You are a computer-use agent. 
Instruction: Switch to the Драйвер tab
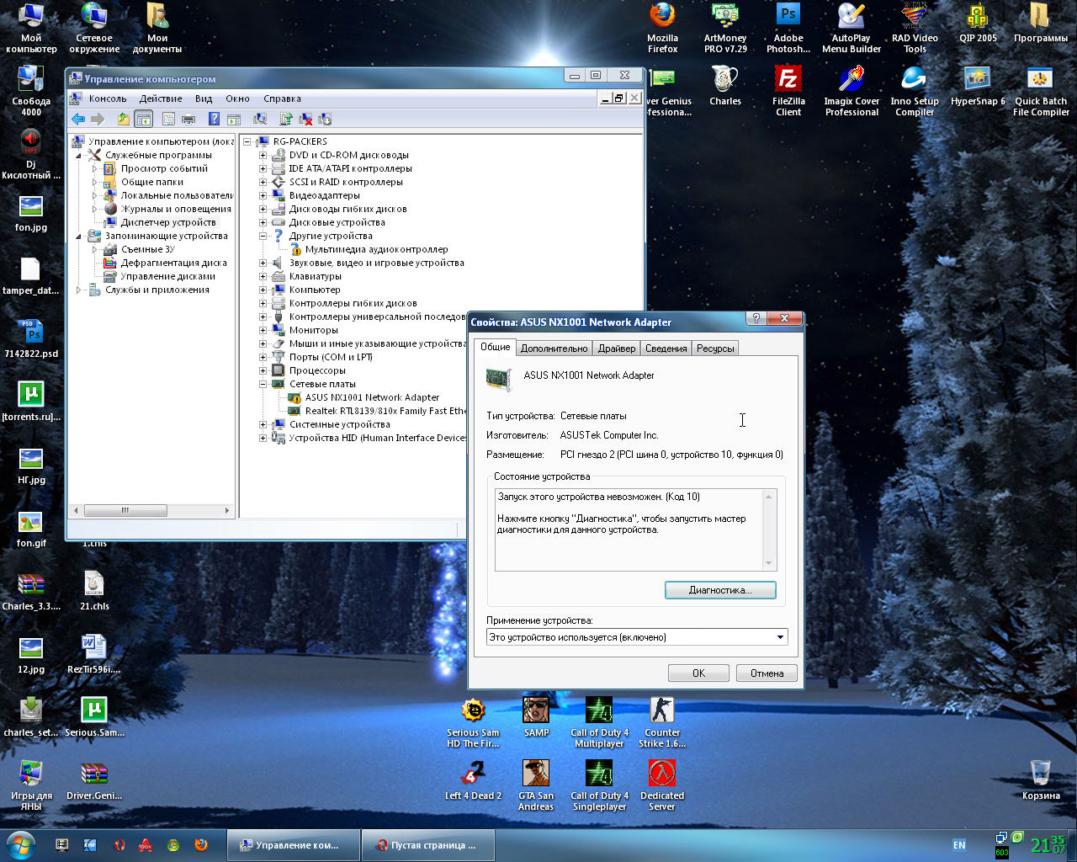click(617, 349)
